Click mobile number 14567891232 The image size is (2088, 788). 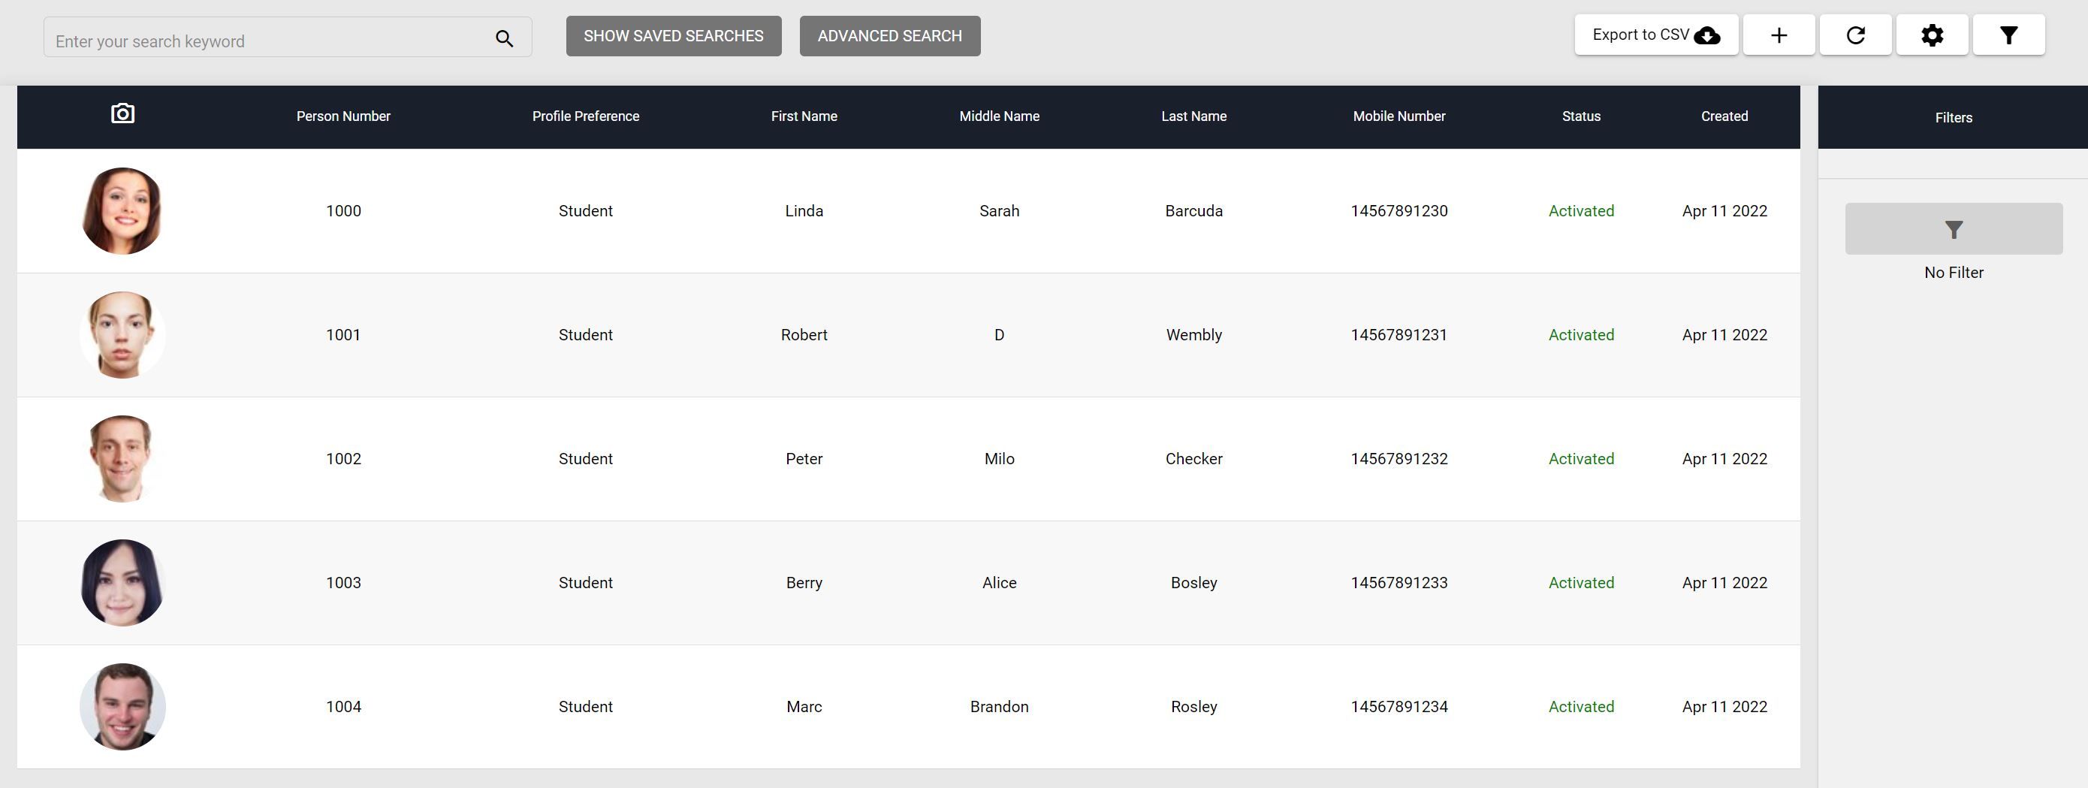pyautogui.click(x=1399, y=459)
